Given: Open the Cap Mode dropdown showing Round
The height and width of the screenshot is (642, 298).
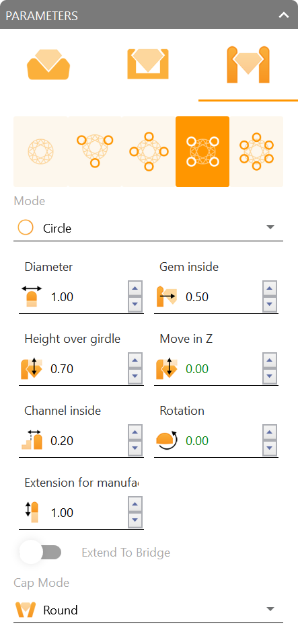Looking at the screenshot, I should [x=149, y=610].
